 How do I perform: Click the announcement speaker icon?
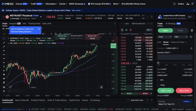coord(3,10)
